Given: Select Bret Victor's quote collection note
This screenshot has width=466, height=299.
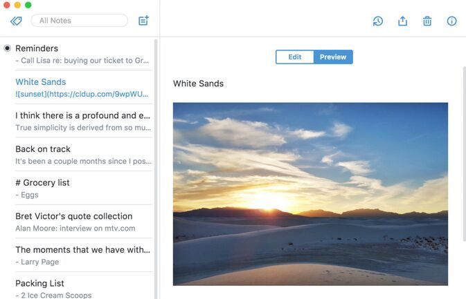Looking at the screenshot, I should tap(83, 222).
